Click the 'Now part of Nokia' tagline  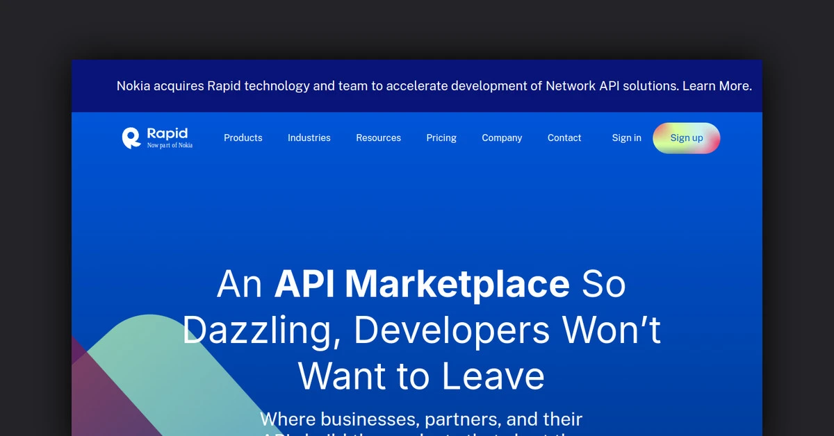point(170,146)
